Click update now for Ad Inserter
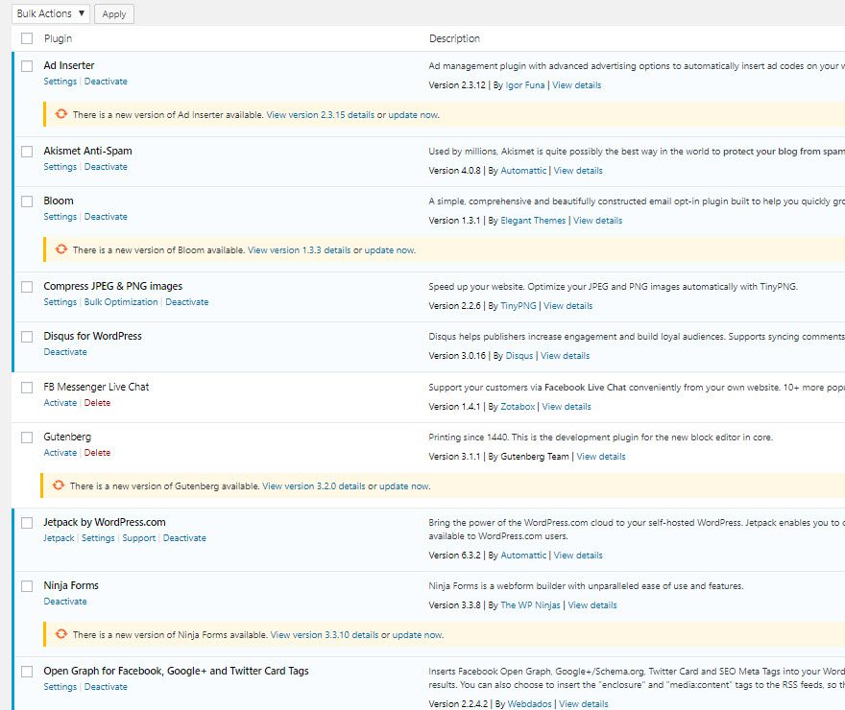This screenshot has width=845, height=710. (x=413, y=114)
